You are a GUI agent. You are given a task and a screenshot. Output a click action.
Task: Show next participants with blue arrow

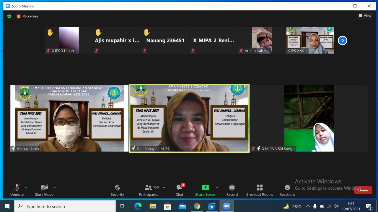(342, 40)
